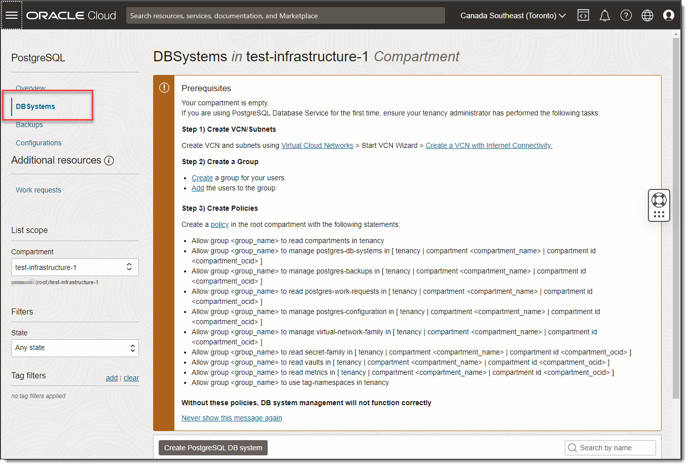
Task: Click the scroll-up arrow of the page scrollbar
Action: 676,34
